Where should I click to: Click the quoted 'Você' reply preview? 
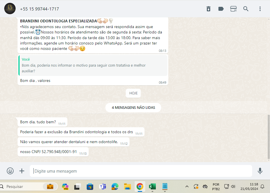click(x=93, y=65)
